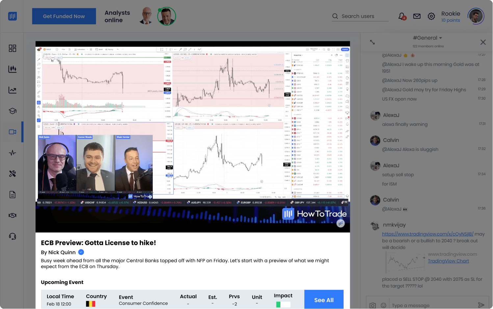Select the video camera live stream icon
Screen dimensions: 493x309
(x=13, y=132)
